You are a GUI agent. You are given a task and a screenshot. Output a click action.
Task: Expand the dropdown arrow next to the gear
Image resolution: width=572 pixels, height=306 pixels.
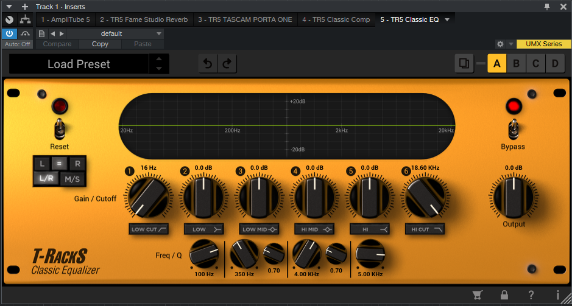[x=510, y=44]
